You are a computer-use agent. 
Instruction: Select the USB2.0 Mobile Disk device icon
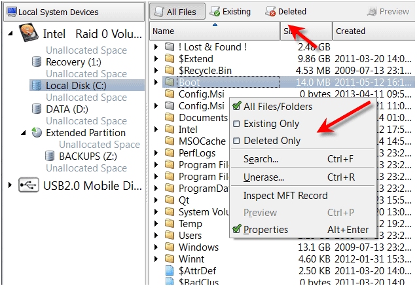tap(29, 185)
